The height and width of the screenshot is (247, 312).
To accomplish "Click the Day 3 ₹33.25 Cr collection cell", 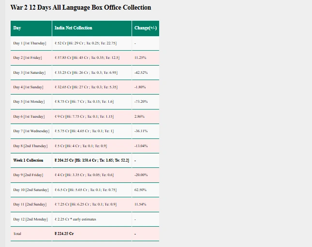I will [86, 72].
